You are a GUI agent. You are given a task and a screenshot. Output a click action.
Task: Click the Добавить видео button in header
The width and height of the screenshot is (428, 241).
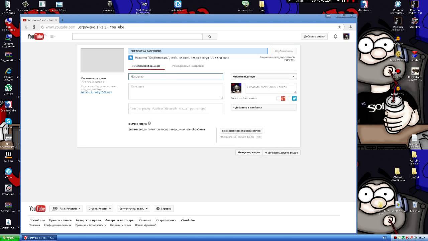(314, 36)
